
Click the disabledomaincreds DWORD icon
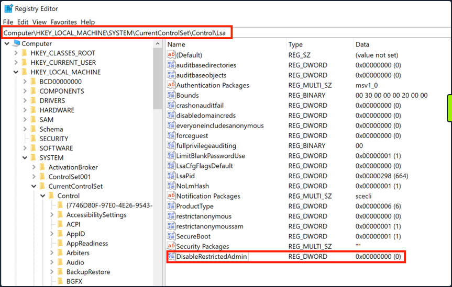tap(171, 115)
